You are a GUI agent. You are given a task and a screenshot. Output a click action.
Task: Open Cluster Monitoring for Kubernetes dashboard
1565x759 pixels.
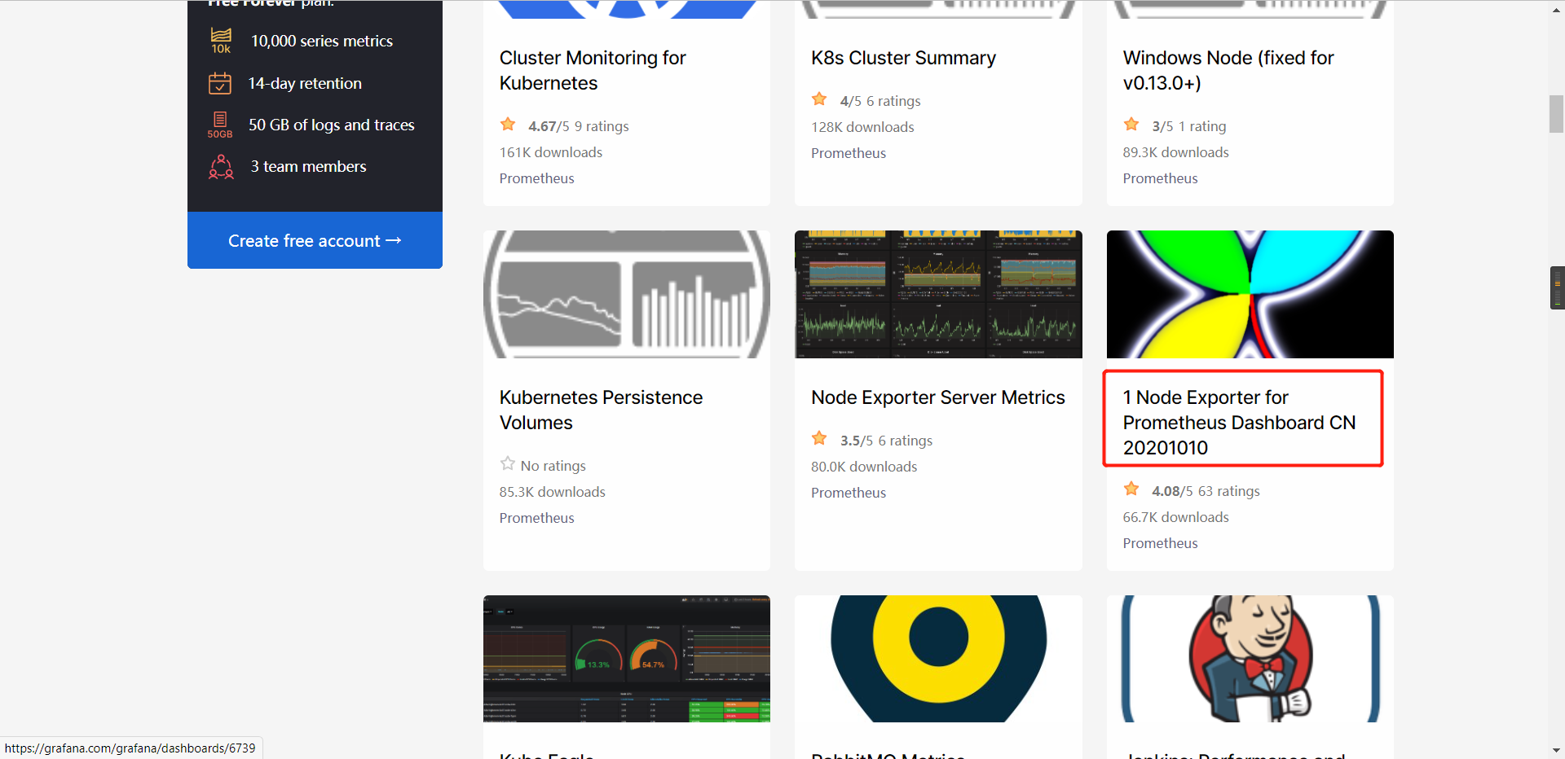click(x=593, y=70)
